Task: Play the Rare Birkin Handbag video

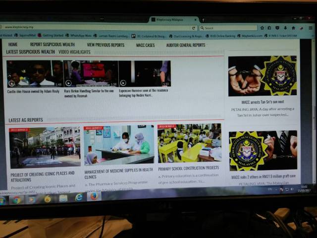Action: 68,83
